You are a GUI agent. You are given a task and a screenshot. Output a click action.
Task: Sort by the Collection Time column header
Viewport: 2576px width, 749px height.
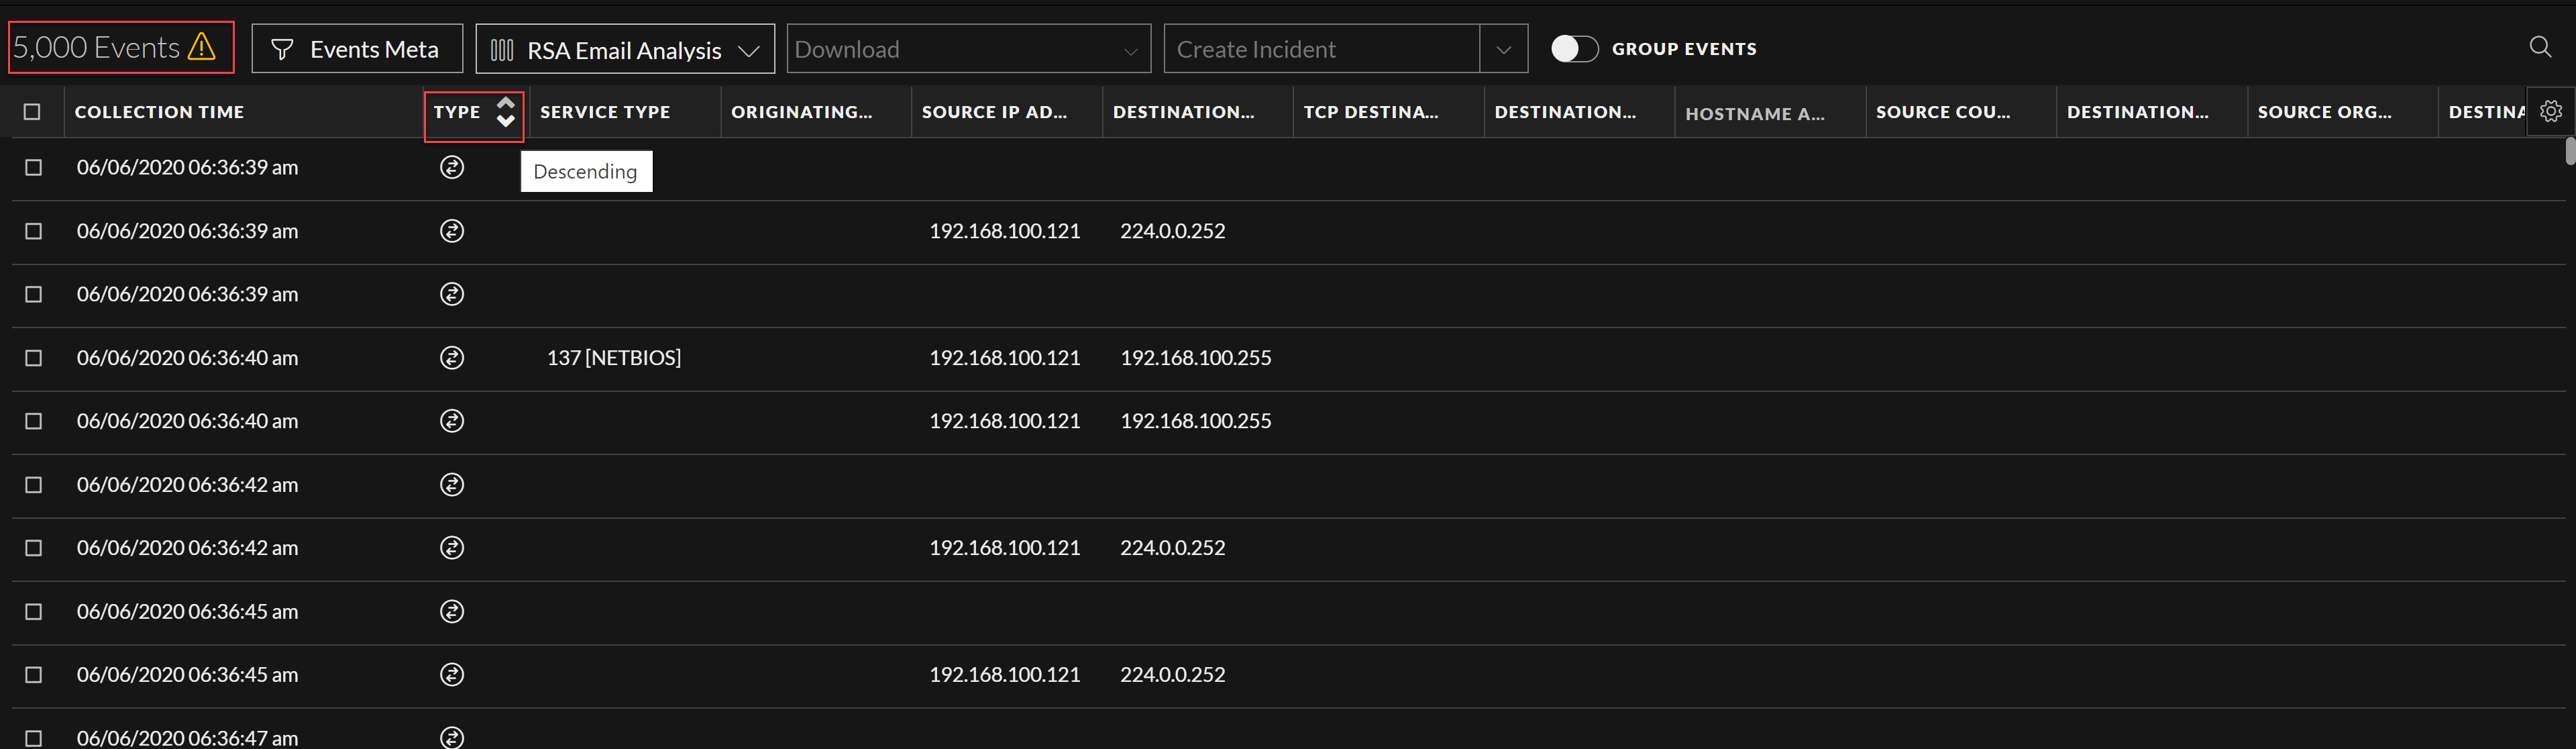coord(160,112)
